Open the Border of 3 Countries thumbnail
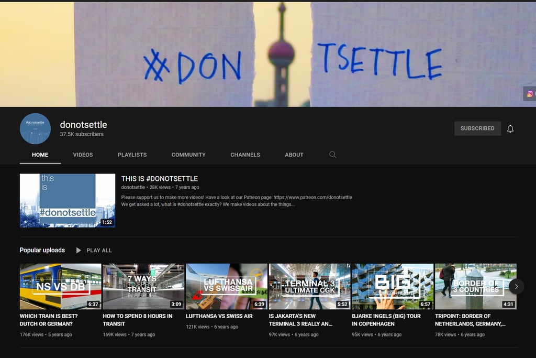The image size is (536, 358). (x=476, y=287)
